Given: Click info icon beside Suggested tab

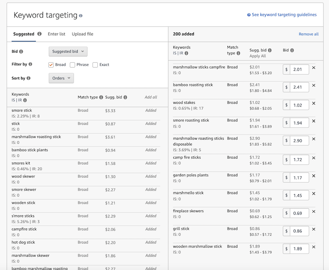Looking at the screenshot, I should coord(39,34).
